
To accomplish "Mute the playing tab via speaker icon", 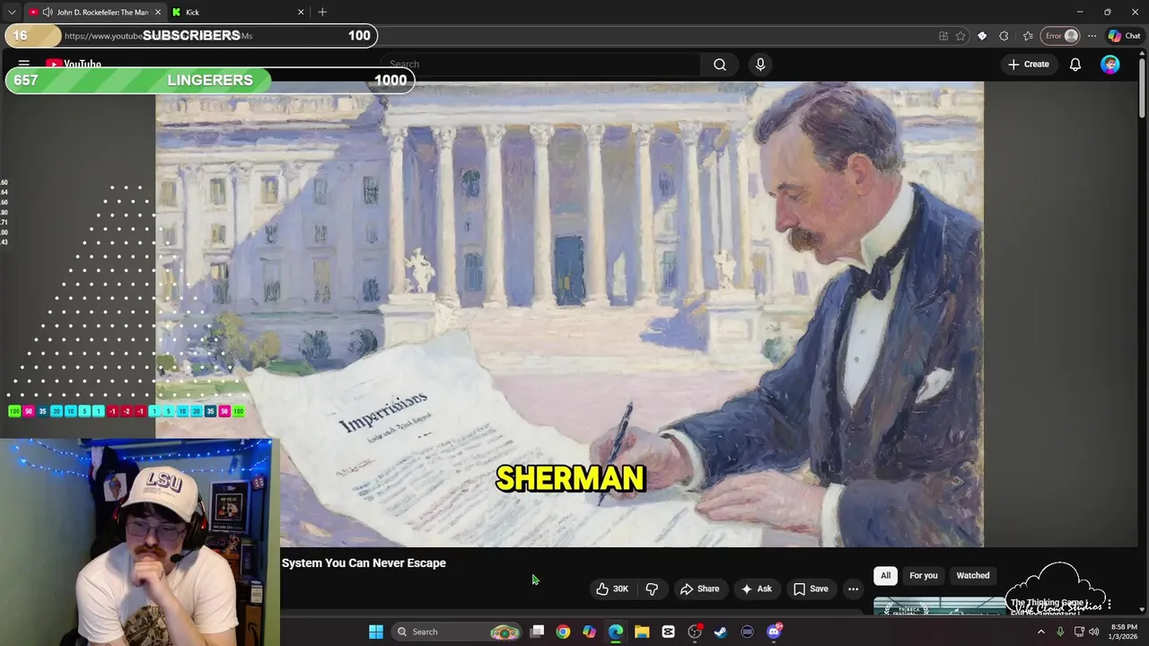I will (x=47, y=12).
